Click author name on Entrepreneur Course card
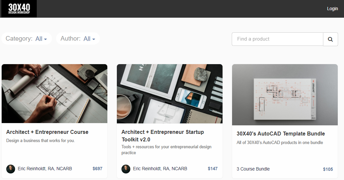Image resolution: width=344 pixels, height=180 pixels. (x=45, y=169)
